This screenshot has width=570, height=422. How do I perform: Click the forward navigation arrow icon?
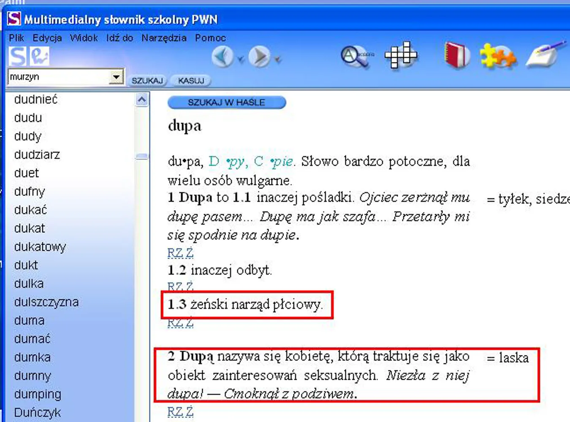pos(259,57)
